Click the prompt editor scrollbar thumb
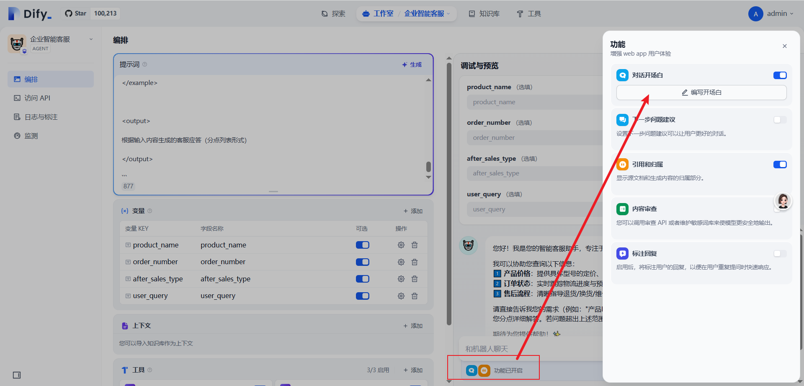 pyautogui.click(x=428, y=167)
